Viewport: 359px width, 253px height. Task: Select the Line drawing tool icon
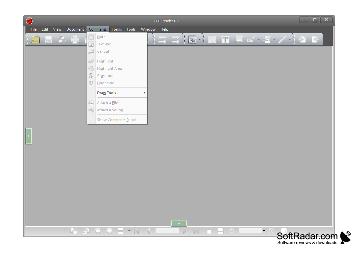[x=282, y=39]
